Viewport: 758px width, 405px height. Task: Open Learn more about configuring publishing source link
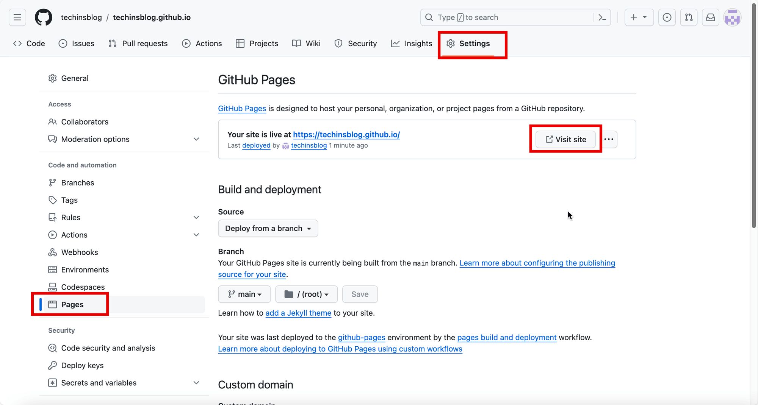click(537, 263)
